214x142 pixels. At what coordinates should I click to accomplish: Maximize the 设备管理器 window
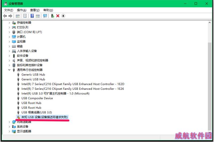[196, 3]
